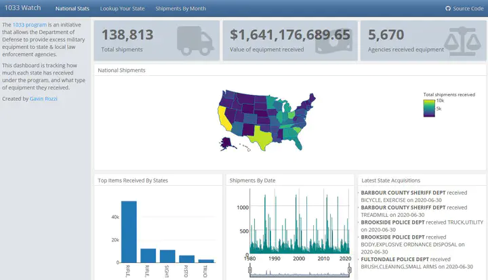This screenshot has width=488, height=280.
Task: Switch to Lookup Your State tab
Action: coord(122,8)
